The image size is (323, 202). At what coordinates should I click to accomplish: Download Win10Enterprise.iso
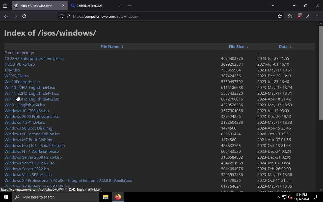[x=22, y=82]
